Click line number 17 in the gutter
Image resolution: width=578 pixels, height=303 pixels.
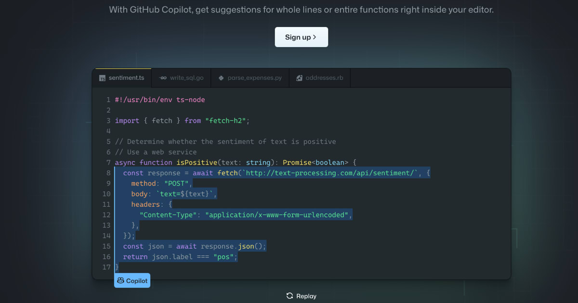106,267
